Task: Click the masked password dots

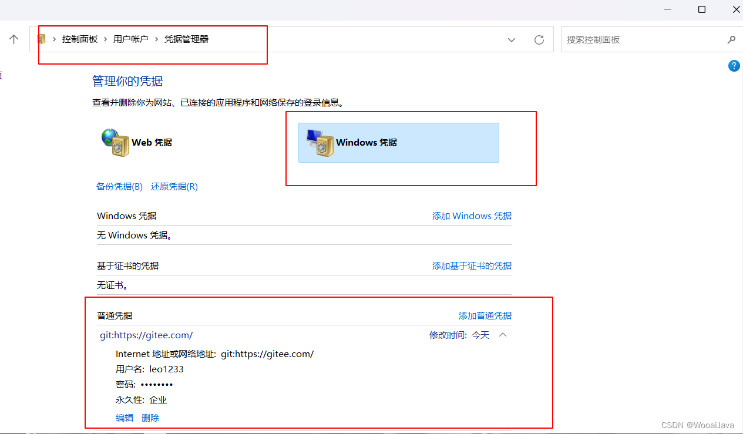Action: coord(157,385)
